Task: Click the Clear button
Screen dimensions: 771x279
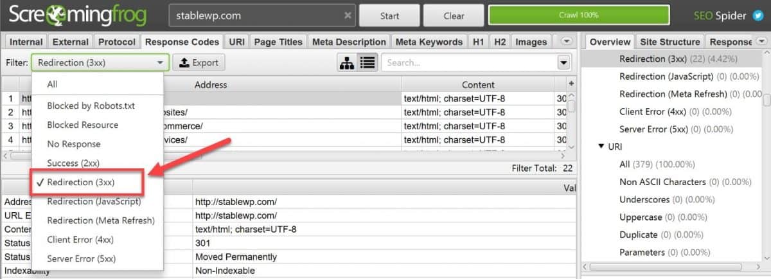Action: tap(453, 15)
